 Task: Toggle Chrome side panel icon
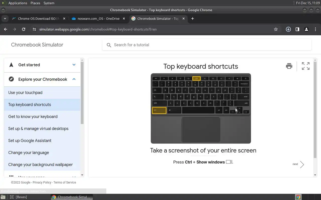[x=297, y=29]
